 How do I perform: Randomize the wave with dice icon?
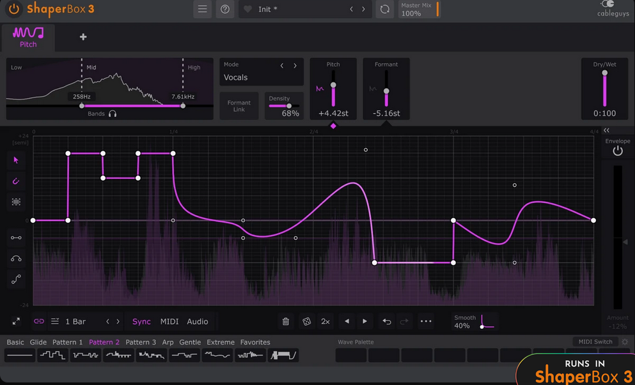(306, 321)
